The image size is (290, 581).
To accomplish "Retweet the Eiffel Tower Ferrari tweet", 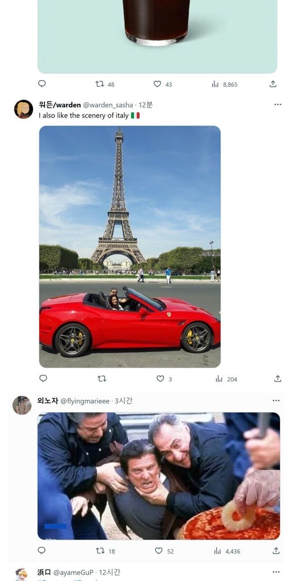I will (102, 379).
